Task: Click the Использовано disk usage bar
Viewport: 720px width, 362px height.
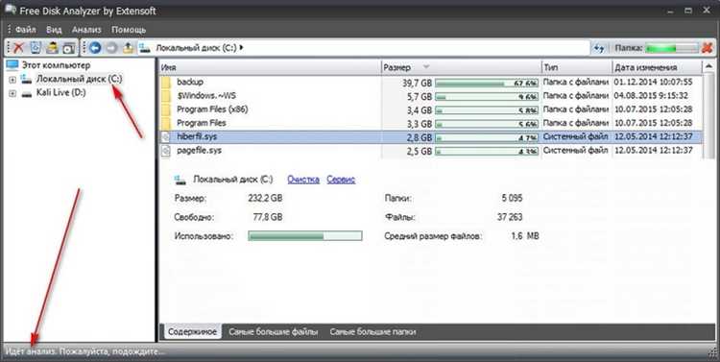Action: click(x=305, y=236)
